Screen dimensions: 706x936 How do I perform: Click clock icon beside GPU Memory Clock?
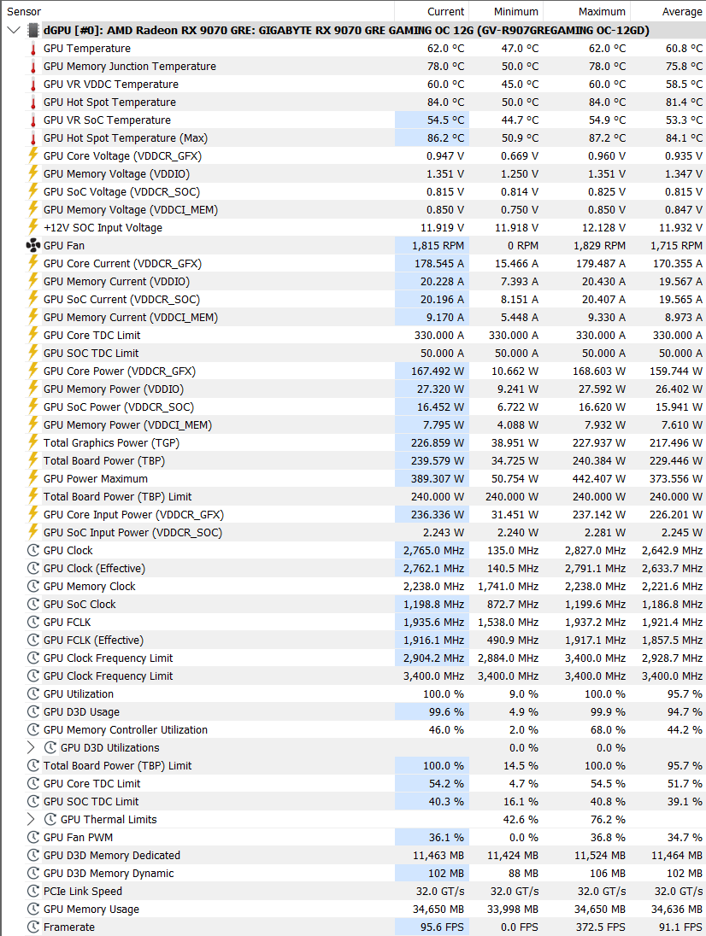tap(33, 586)
